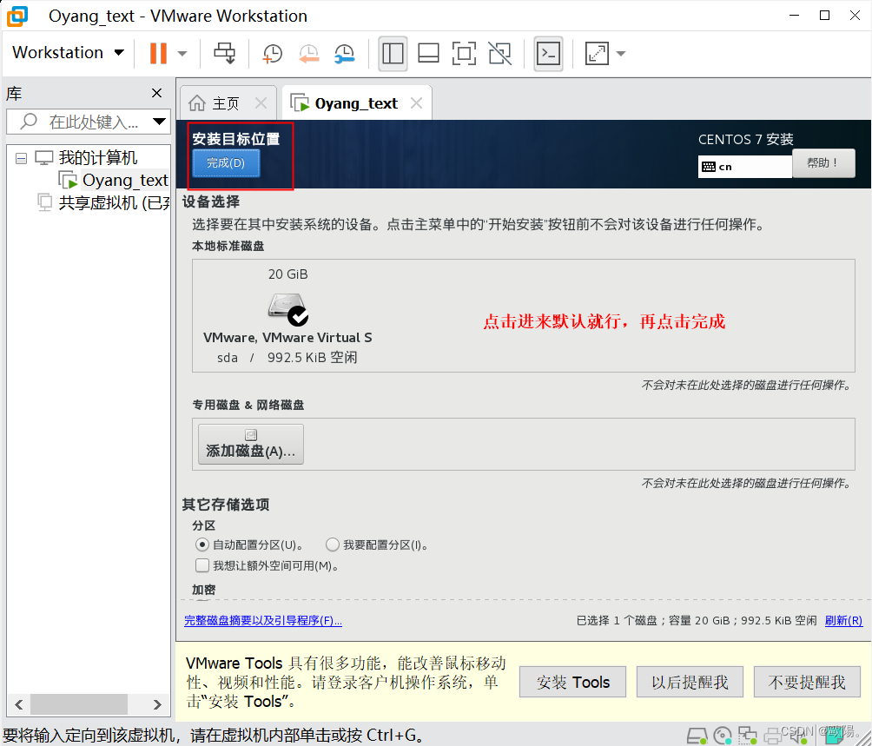The height and width of the screenshot is (746, 872).
Task: Click the 专用磁盘 & 网络磁盘 label
Action: pos(248,405)
